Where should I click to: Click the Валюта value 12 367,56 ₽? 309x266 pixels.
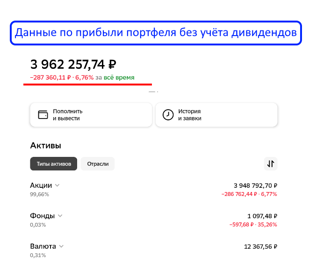tap(260, 246)
